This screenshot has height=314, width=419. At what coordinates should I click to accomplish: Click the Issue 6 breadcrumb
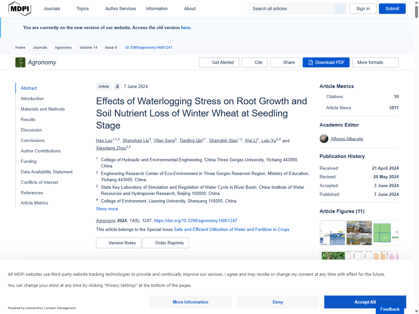click(x=111, y=47)
